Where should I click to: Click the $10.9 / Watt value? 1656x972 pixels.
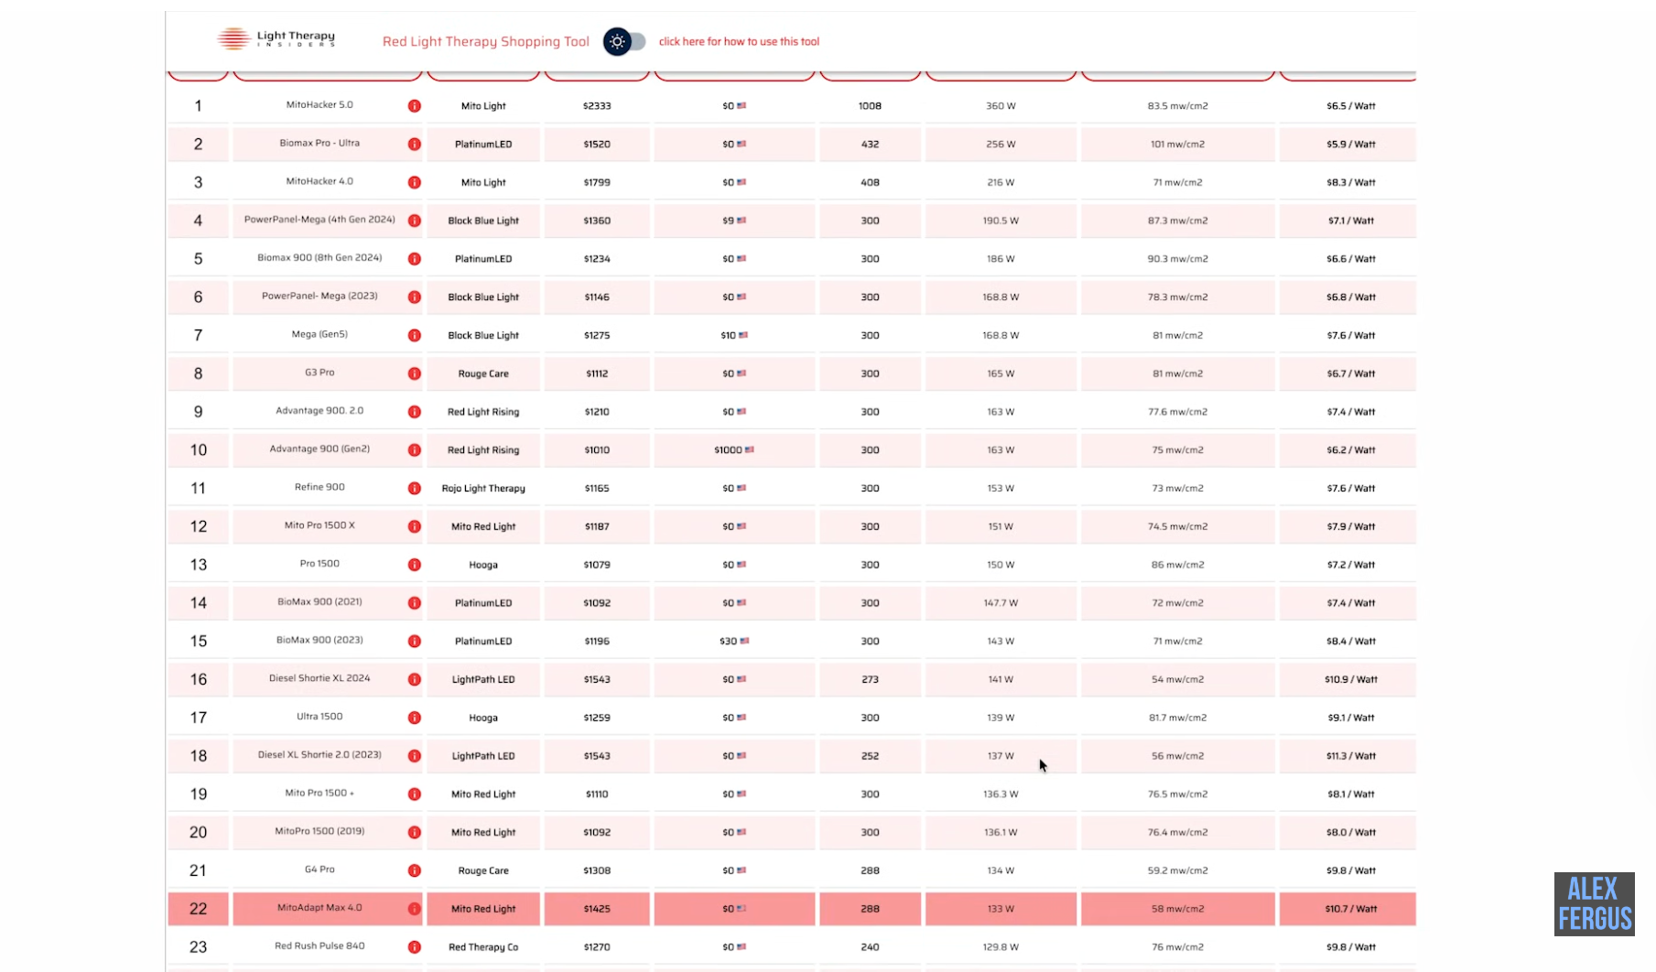(1350, 679)
